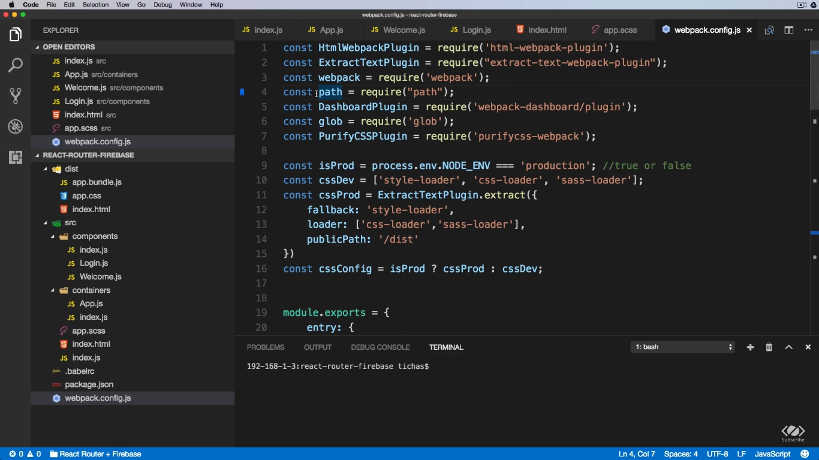819x460 pixels.
Task: Open the Explorer view in activity bar
Action: [x=16, y=35]
